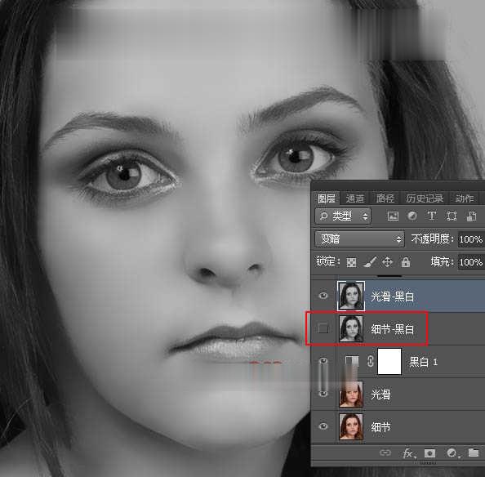Open the new adjustment layer menu
The width and height of the screenshot is (485, 477).
click(x=452, y=453)
